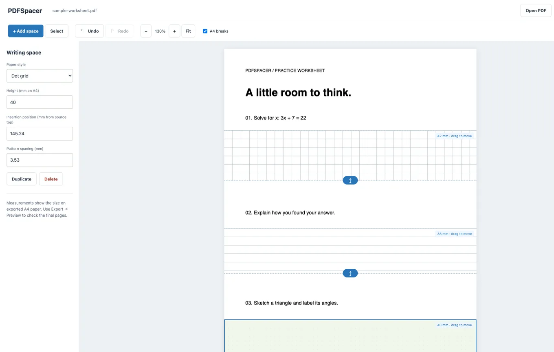Switch to the Select tool

[57, 31]
